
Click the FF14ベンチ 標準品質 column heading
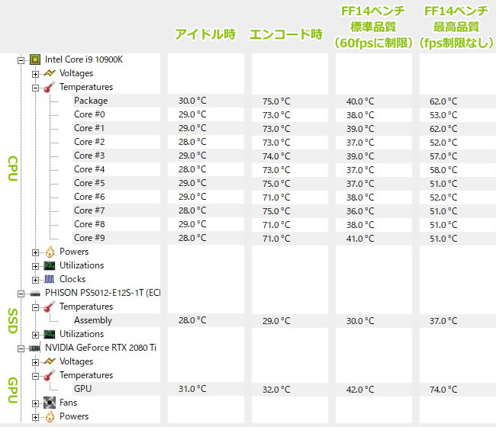coord(373,27)
